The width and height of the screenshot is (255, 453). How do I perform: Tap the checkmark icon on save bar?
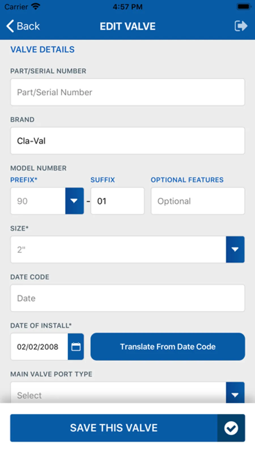pos(231,428)
